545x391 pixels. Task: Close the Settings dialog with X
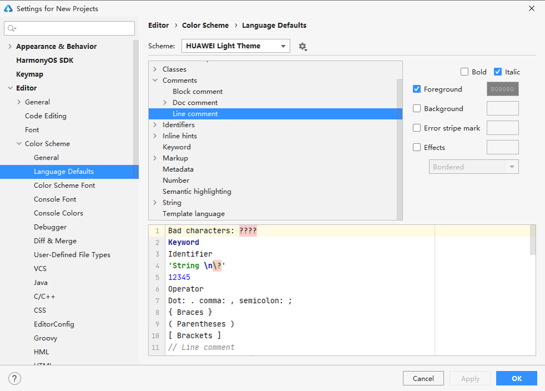[x=532, y=8]
